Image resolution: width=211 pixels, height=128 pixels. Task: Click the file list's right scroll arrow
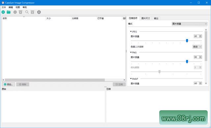click(x=124, y=80)
